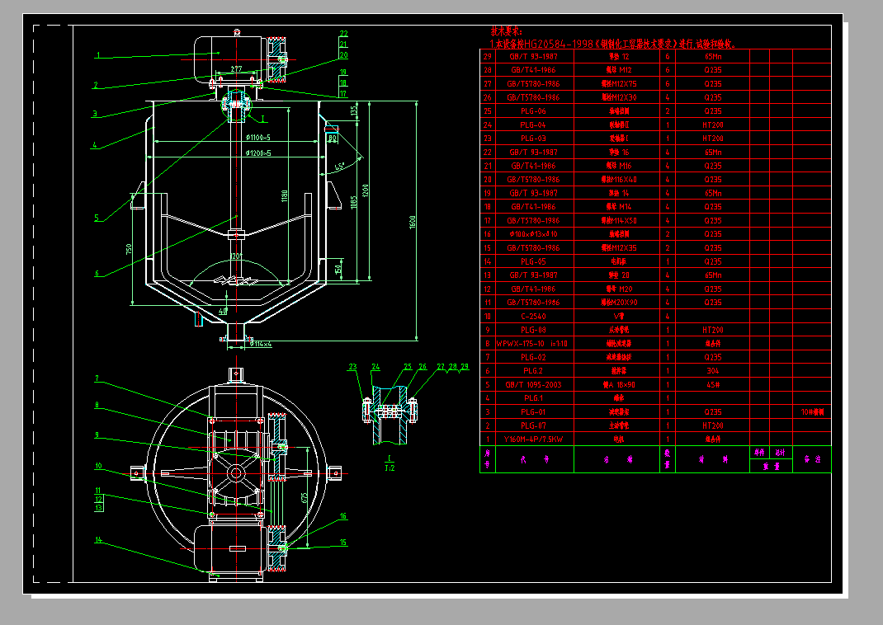The image size is (883, 625).
Task: Click the C-2540 code in row 10
Action: coord(533,316)
